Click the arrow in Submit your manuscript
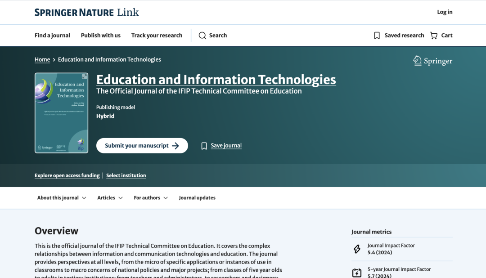This screenshot has height=278, width=486. 175,146
